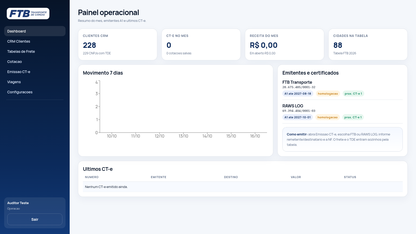
Task: Click the Sair button
Action: click(x=35, y=219)
